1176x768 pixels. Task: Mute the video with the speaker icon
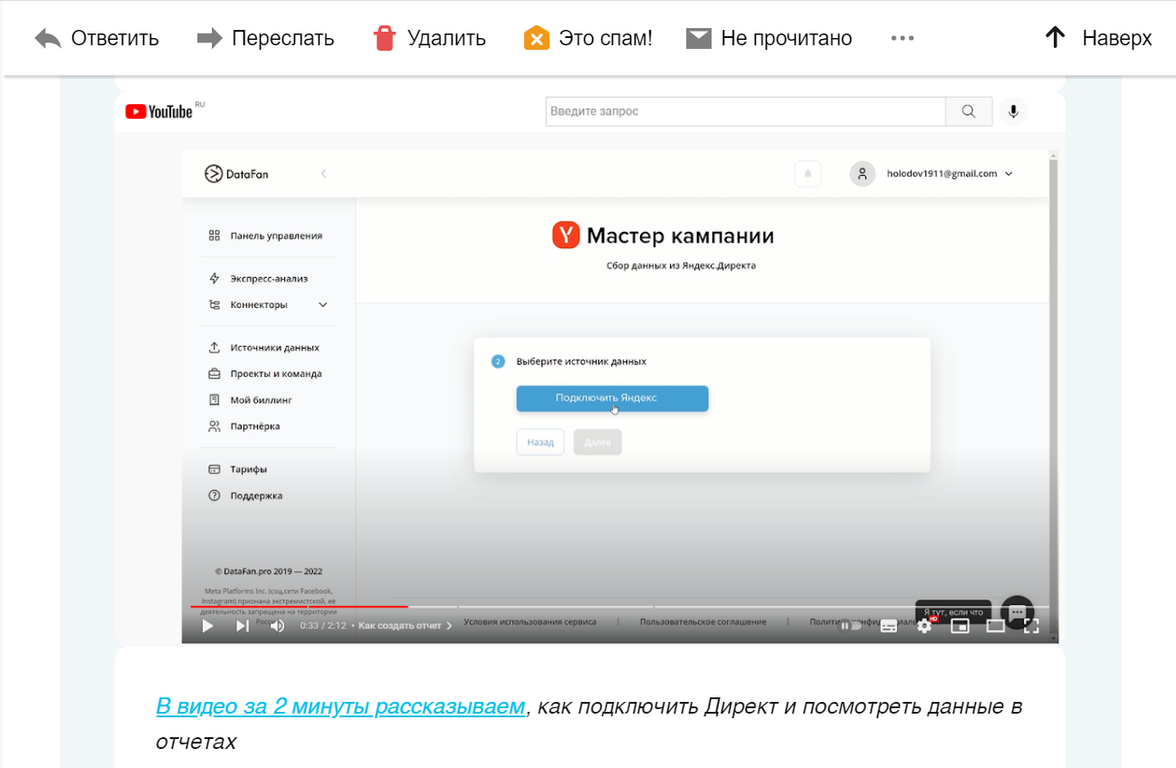pos(277,626)
